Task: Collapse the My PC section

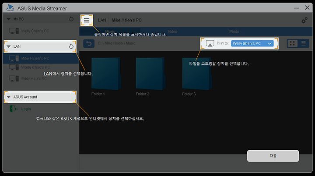Action: 9,19
